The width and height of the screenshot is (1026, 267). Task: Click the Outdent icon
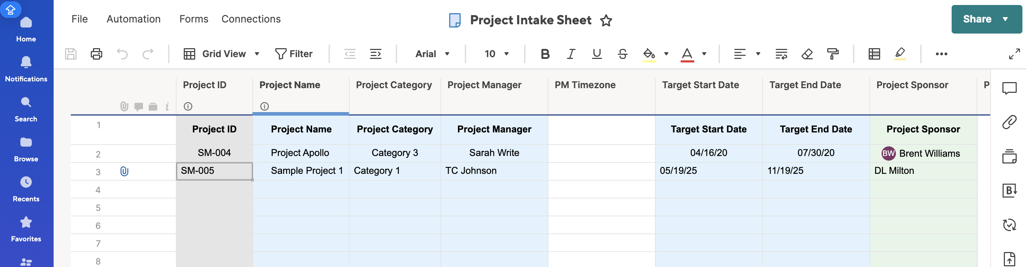click(350, 54)
